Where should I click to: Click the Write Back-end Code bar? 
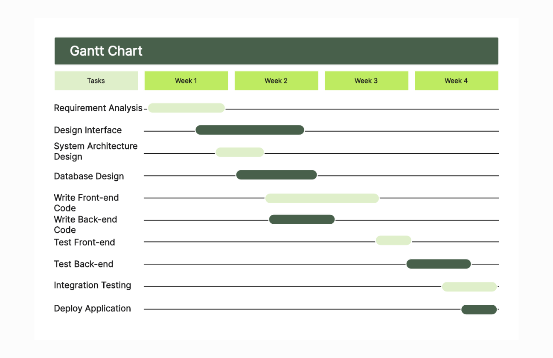[x=302, y=219]
